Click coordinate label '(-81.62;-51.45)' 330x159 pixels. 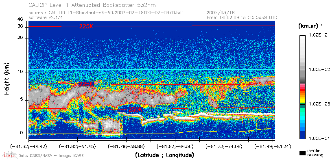tap(78, 146)
